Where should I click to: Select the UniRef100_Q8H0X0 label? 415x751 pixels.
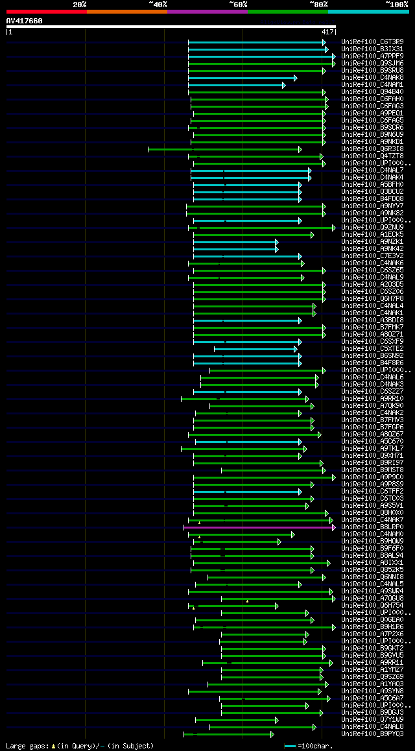click(372, 513)
